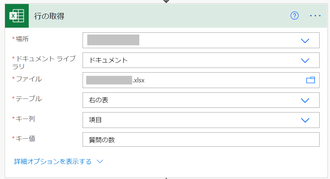
Task: Expand the キー列 dropdown arrow
Action: (x=305, y=120)
